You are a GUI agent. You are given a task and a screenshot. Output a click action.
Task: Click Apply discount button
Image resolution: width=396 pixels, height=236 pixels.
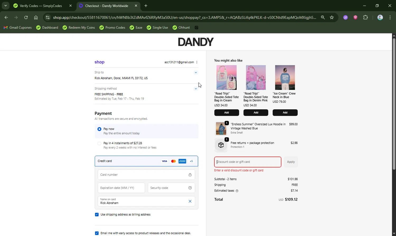[x=291, y=162]
